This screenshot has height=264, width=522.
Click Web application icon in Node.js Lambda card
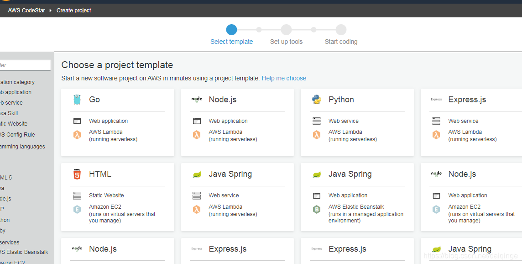tap(197, 121)
